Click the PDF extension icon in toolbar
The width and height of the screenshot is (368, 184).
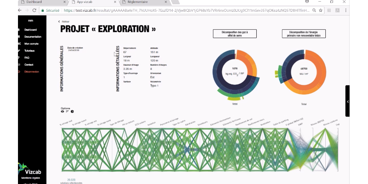point(337,10)
